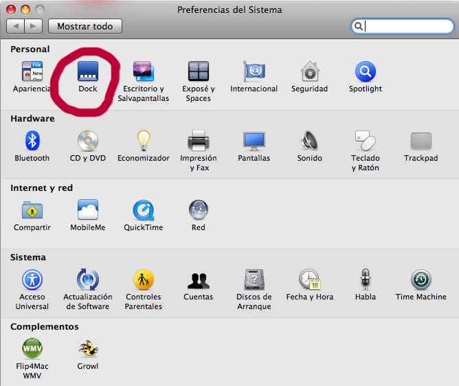Open Bluetooth settings
This screenshot has height=386, width=459.
pyautogui.click(x=32, y=141)
